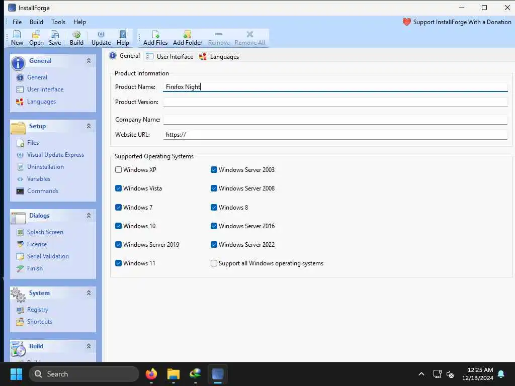The width and height of the screenshot is (515, 386).
Task: Open File Explorer from the taskbar
Action: [174, 374]
